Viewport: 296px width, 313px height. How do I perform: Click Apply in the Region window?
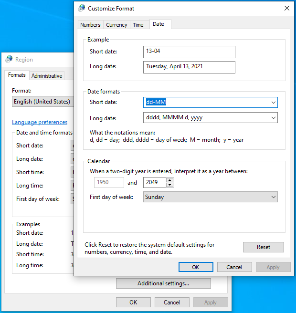[x=211, y=302]
